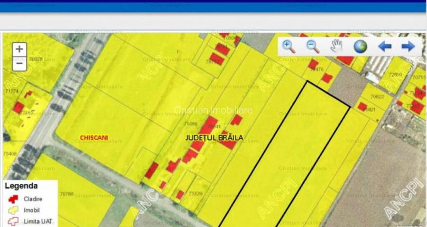The height and width of the screenshot is (227, 427).
Task: Click parcel number 71374
Action: tap(11, 91)
